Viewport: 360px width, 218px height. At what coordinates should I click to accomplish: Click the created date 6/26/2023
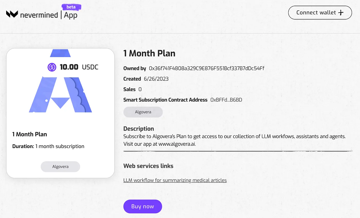point(156,79)
